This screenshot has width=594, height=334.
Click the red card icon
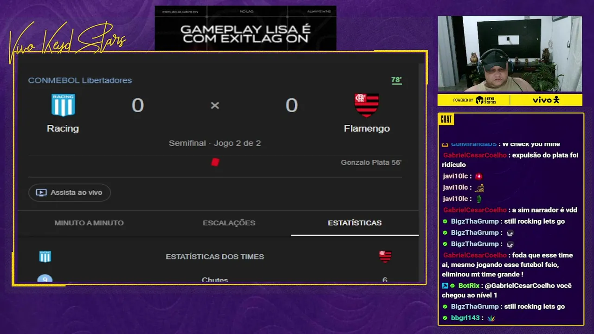215,162
